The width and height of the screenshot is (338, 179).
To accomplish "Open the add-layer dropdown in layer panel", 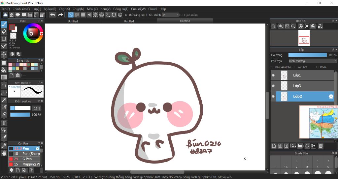I will (293, 146).
